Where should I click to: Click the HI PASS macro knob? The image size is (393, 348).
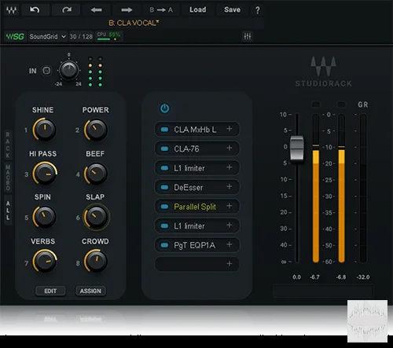[45, 174]
